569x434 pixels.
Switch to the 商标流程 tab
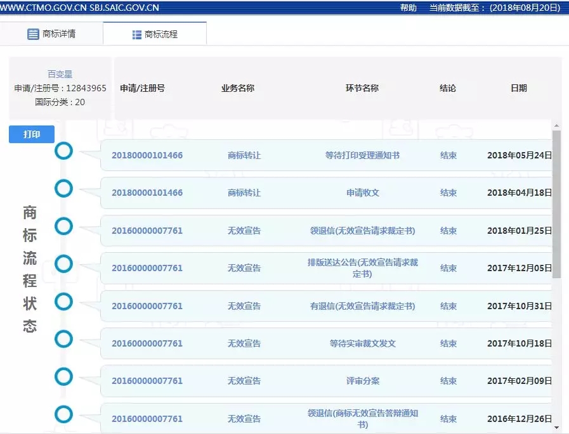point(160,34)
